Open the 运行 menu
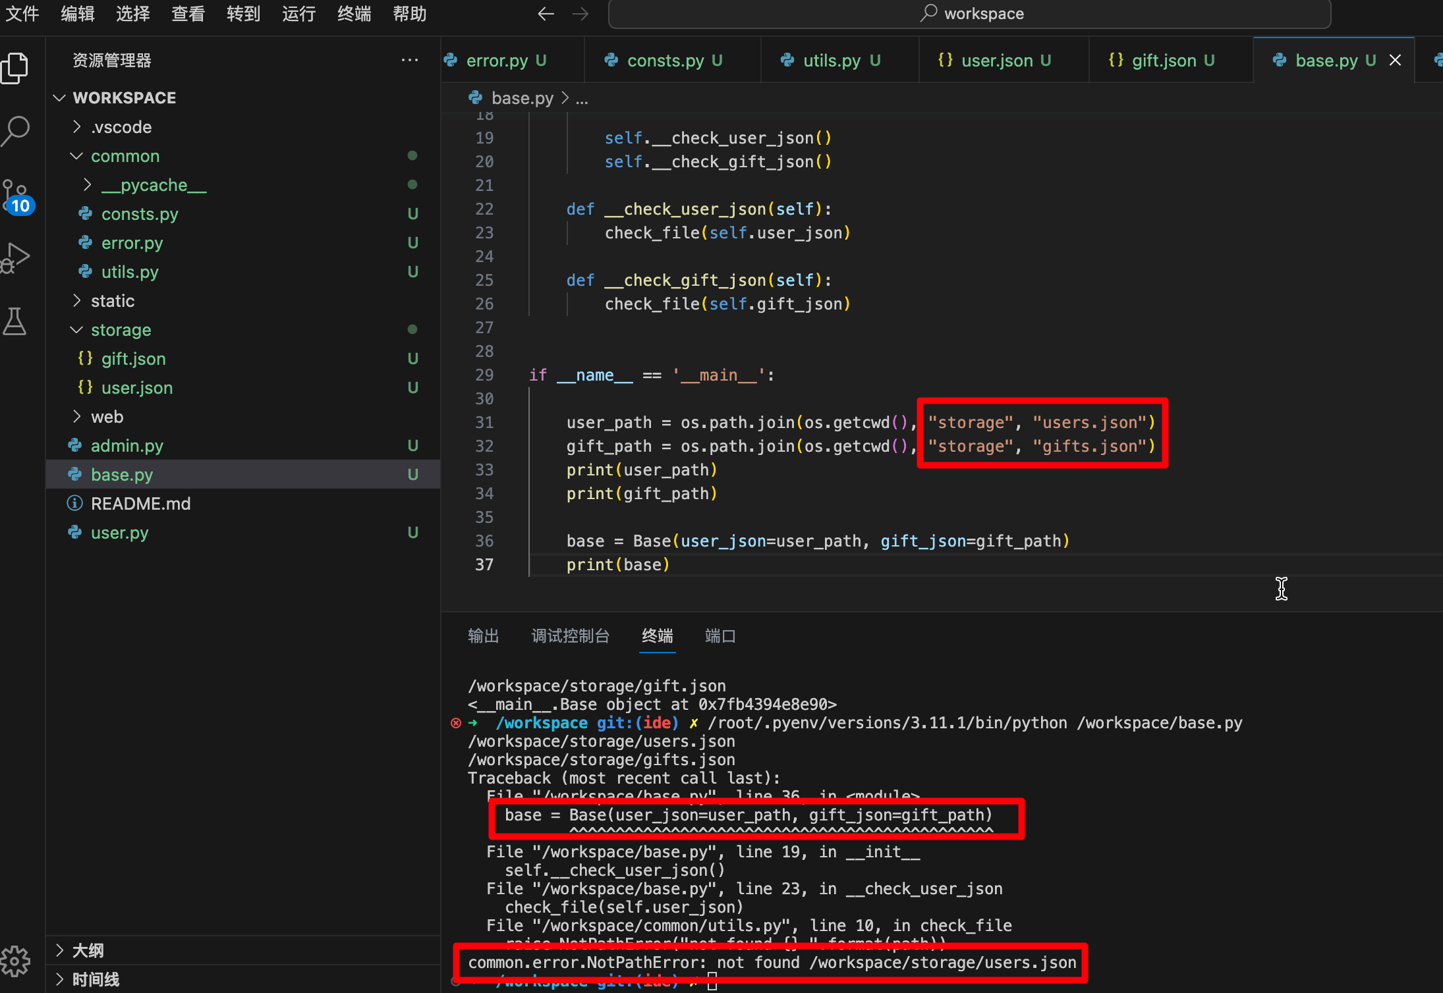The height and width of the screenshot is (993, 1443). (x=299, y=14)
